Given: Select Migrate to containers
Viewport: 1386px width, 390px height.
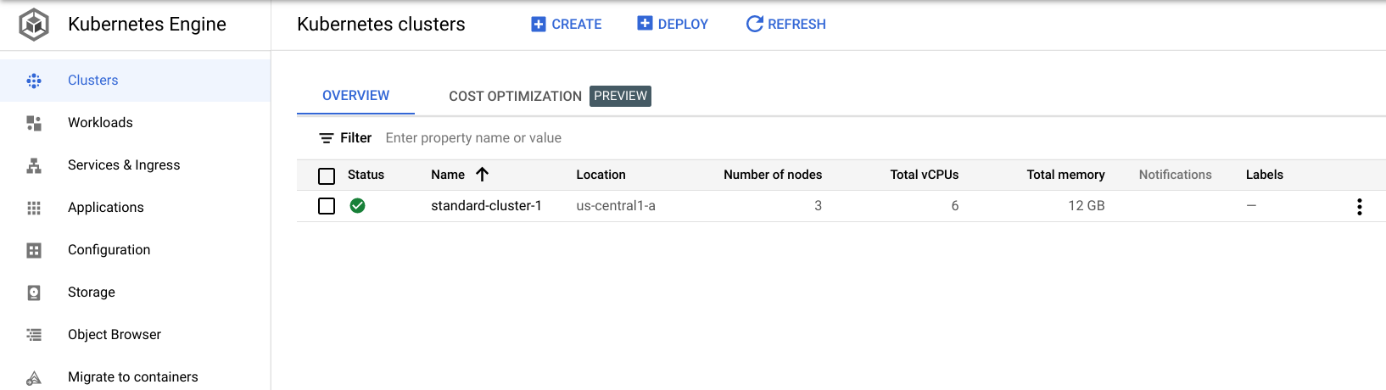Looking at the screenshot, I should (135, 377).
